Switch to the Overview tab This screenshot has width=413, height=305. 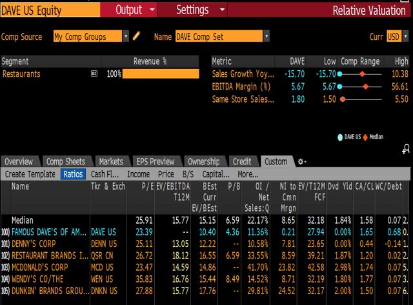click(19, 161)
